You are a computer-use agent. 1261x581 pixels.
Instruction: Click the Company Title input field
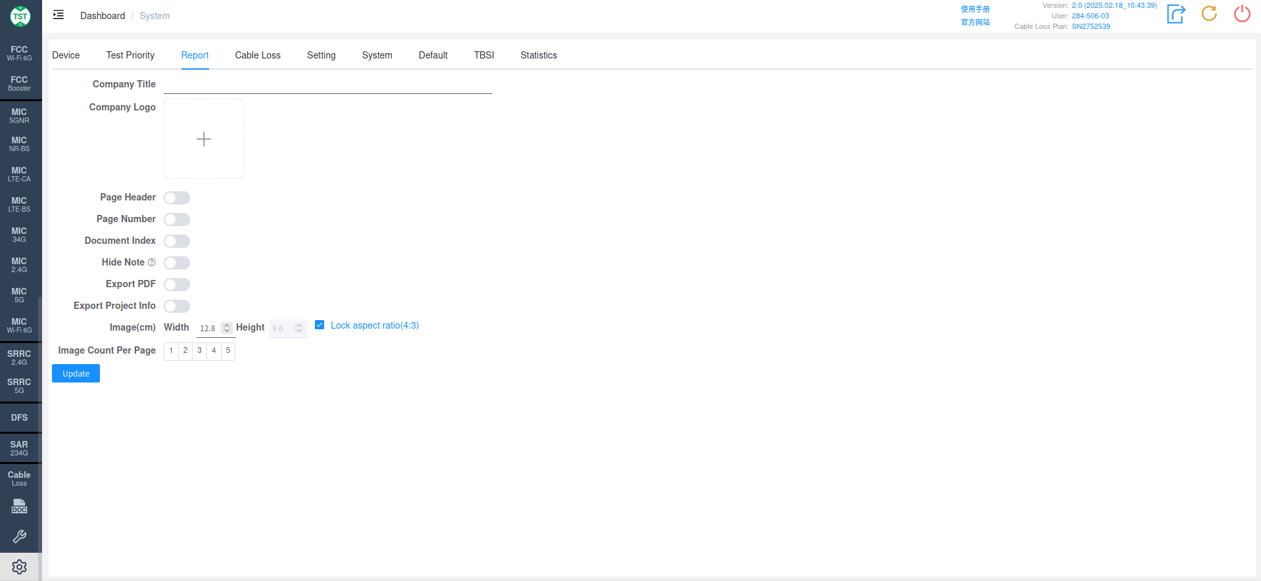point(328,85)
